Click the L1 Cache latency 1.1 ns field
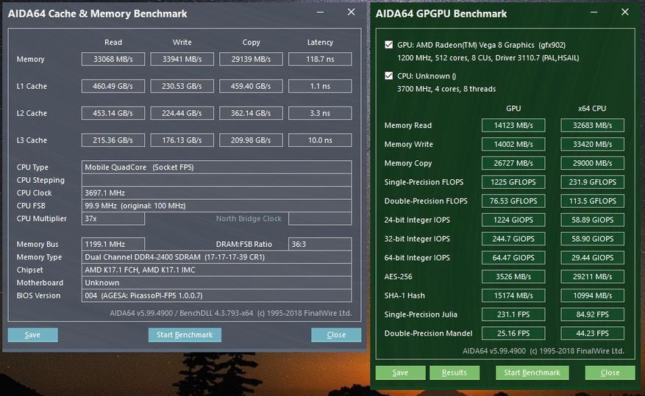The image size is (645, 396). tap(319, 87)
